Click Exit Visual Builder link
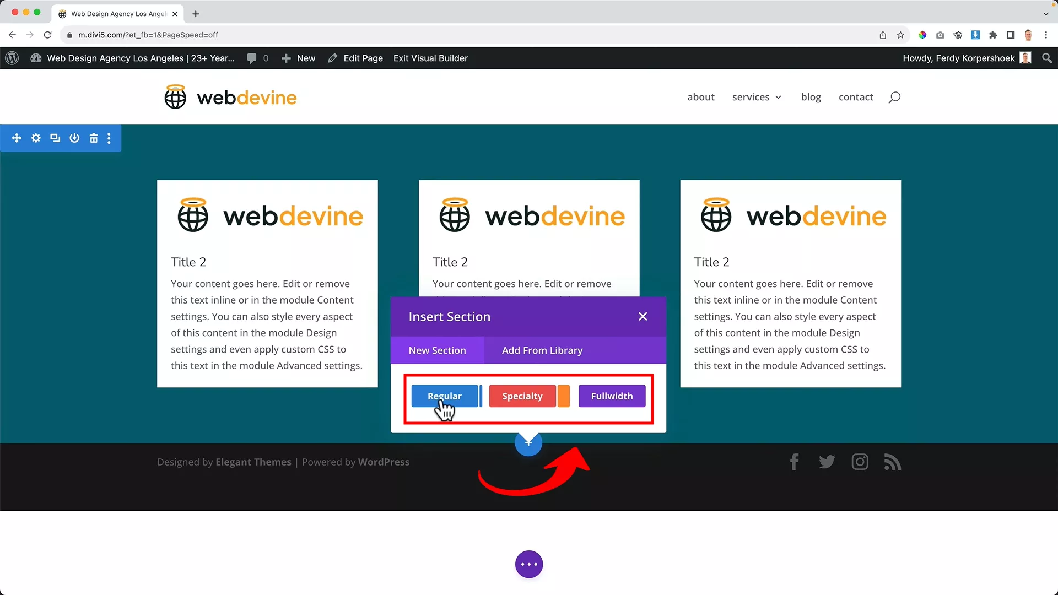 click(x=430, y=58)
